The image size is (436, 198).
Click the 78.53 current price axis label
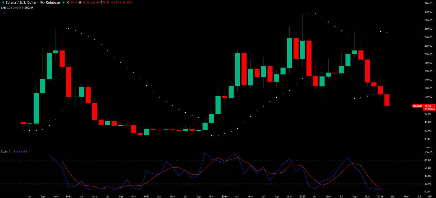(428, 106)
